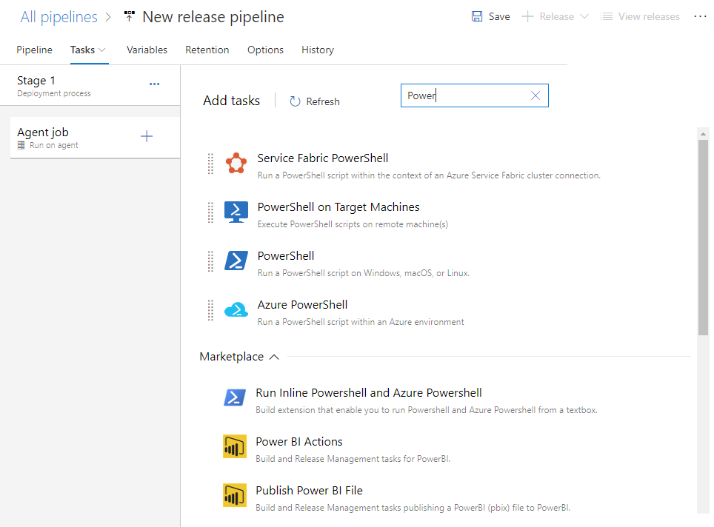Click the Marketplace section label
The height and width of the screenshot is (527, 714).
point(231,356)
